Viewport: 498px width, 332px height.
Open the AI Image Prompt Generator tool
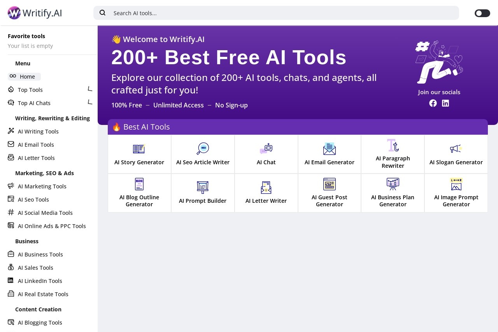pyautogui.click(x=456, y=193)
